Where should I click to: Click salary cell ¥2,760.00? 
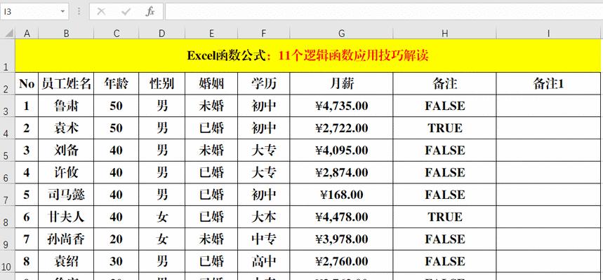[341, 262]
